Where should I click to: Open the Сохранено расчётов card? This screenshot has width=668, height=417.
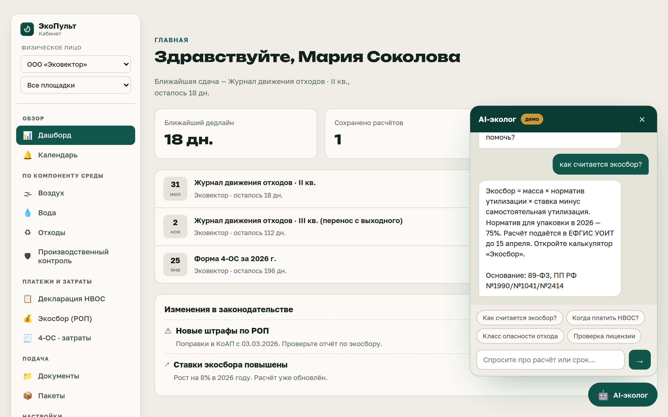click(x=397, y=134)
